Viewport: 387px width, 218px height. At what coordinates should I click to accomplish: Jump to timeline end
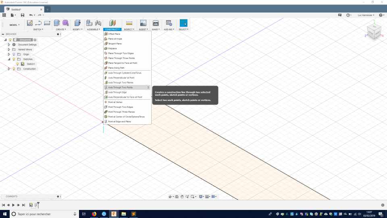(23, 205)
